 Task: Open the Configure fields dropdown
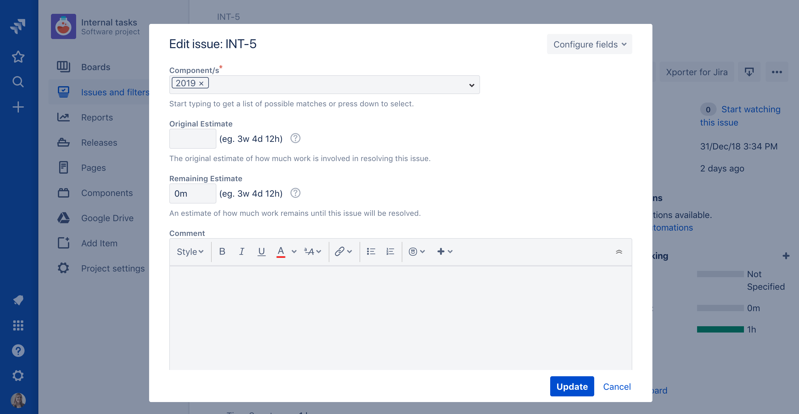[x=589, y=44]
